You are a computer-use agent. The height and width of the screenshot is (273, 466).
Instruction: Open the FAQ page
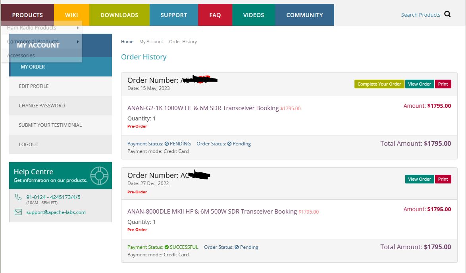point(215,15)
